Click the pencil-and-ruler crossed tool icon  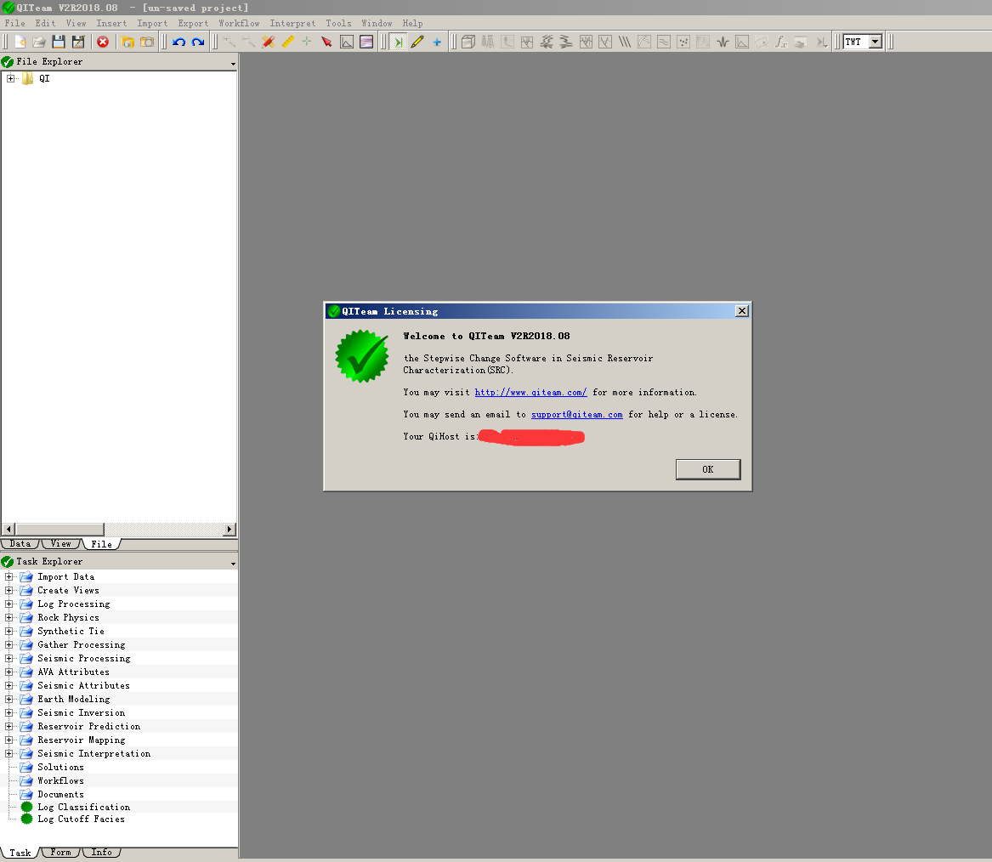pyautogui.click(x=269, y=42)
